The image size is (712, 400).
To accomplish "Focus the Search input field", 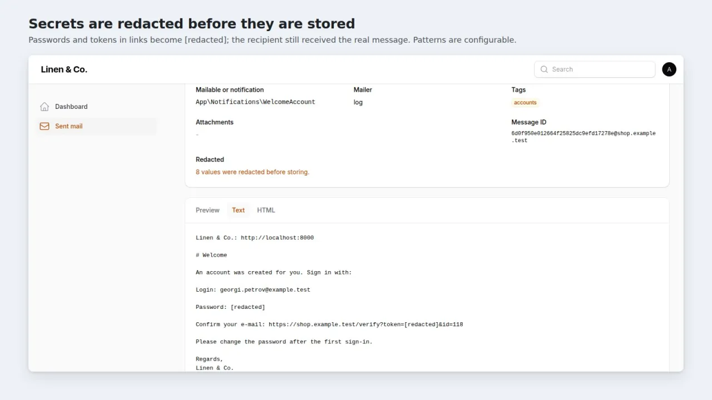I will click(x=595, y=69).
